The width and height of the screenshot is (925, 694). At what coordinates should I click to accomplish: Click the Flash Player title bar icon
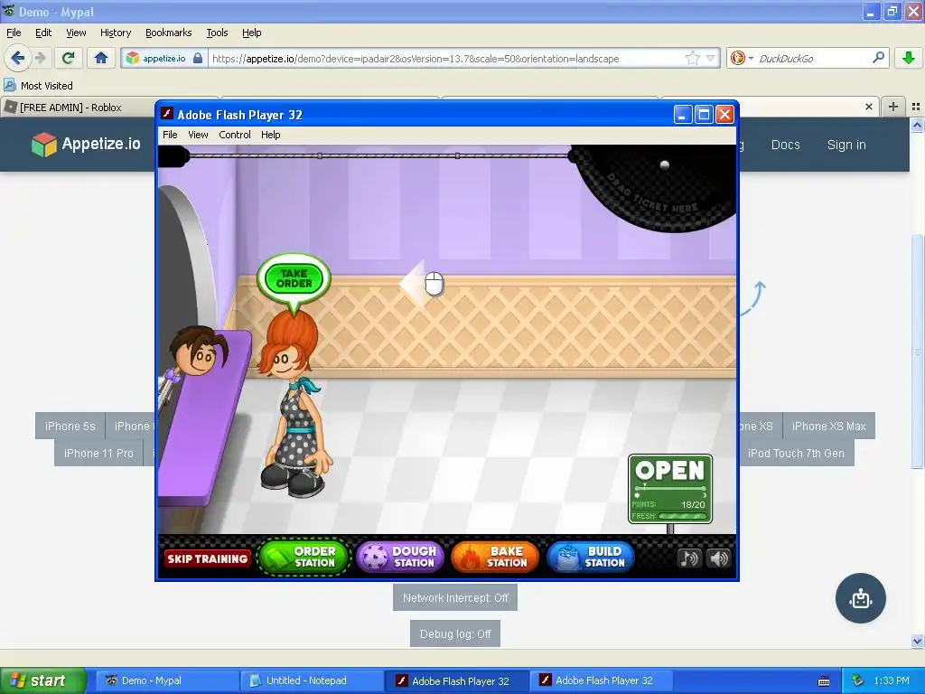167,114
